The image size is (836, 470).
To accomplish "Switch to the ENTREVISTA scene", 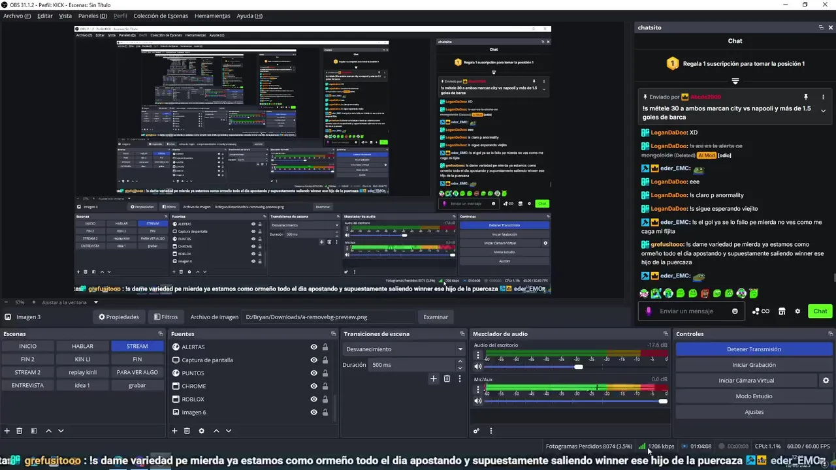I will (27, 385).
